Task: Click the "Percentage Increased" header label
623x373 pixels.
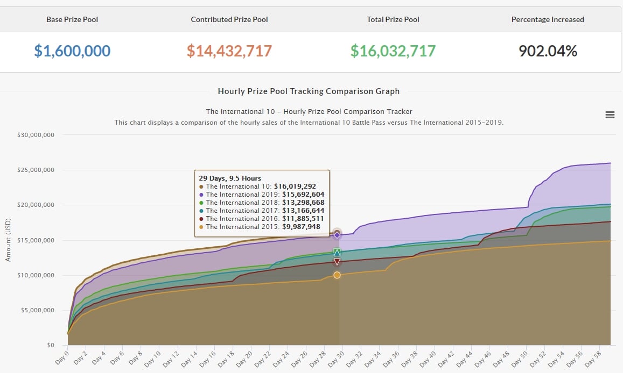Action: click(548, 19)
